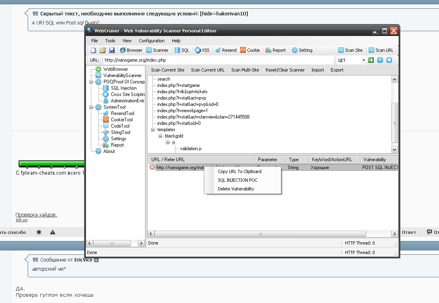Open Report from the toolbar
The image size is (439, 303).
pos(275,50)
